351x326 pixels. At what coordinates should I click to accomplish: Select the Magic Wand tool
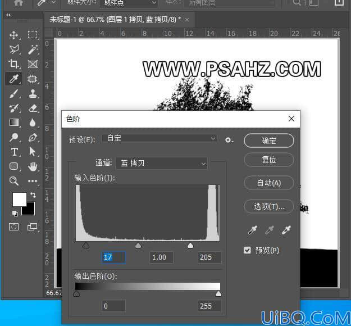33,49
